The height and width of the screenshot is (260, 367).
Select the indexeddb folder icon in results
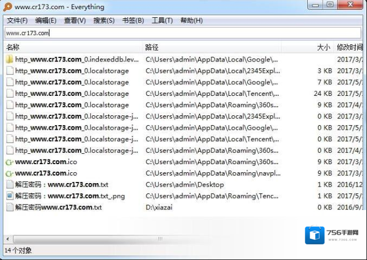[x=9, y=59]
